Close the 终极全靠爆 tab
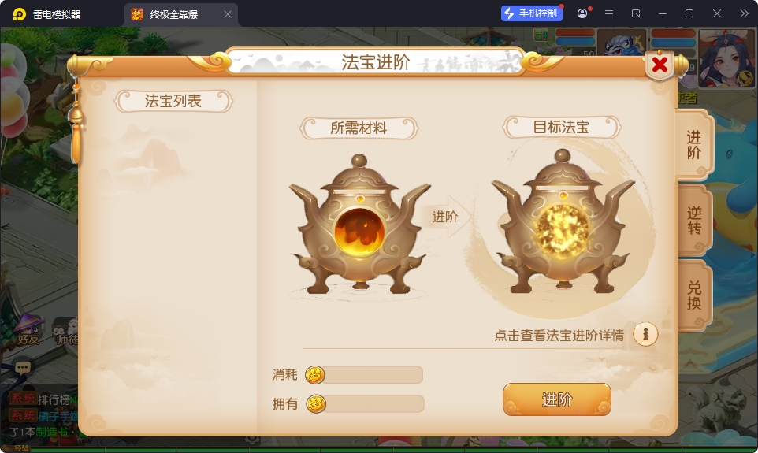This screenshot has width=758, height=453. [x=228, y=14]
